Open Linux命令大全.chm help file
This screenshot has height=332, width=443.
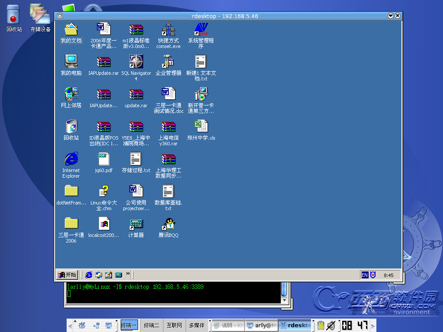click(x=103, y=192)
